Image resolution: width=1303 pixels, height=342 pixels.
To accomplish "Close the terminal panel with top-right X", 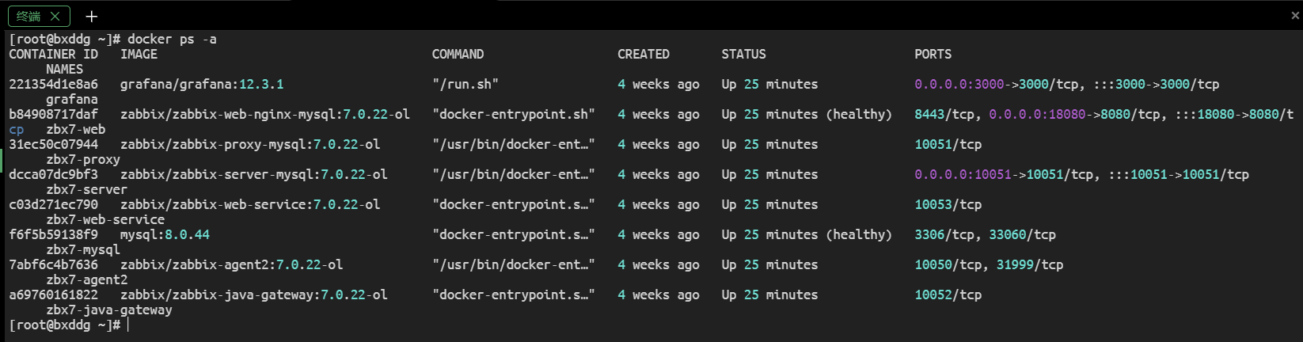I will (1295, 16).
